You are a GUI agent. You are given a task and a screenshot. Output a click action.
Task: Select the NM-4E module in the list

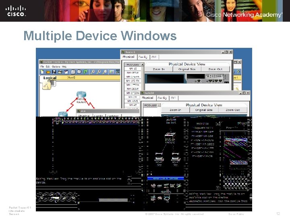(133, 105)
